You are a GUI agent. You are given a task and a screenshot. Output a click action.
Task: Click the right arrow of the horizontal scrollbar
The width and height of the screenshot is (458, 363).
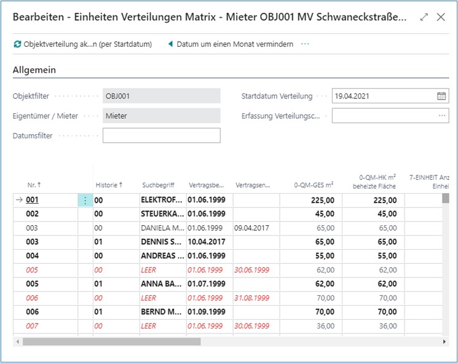pyautogui.click(x=444, y=341)
